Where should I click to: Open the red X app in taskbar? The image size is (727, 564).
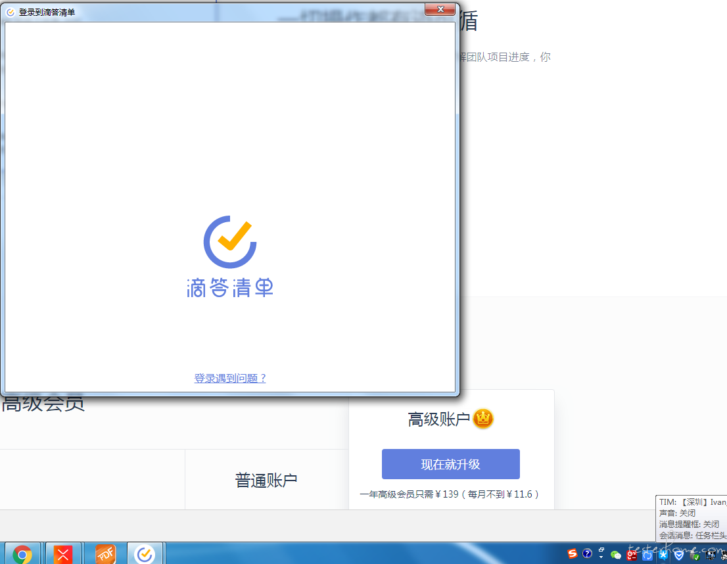63,555
